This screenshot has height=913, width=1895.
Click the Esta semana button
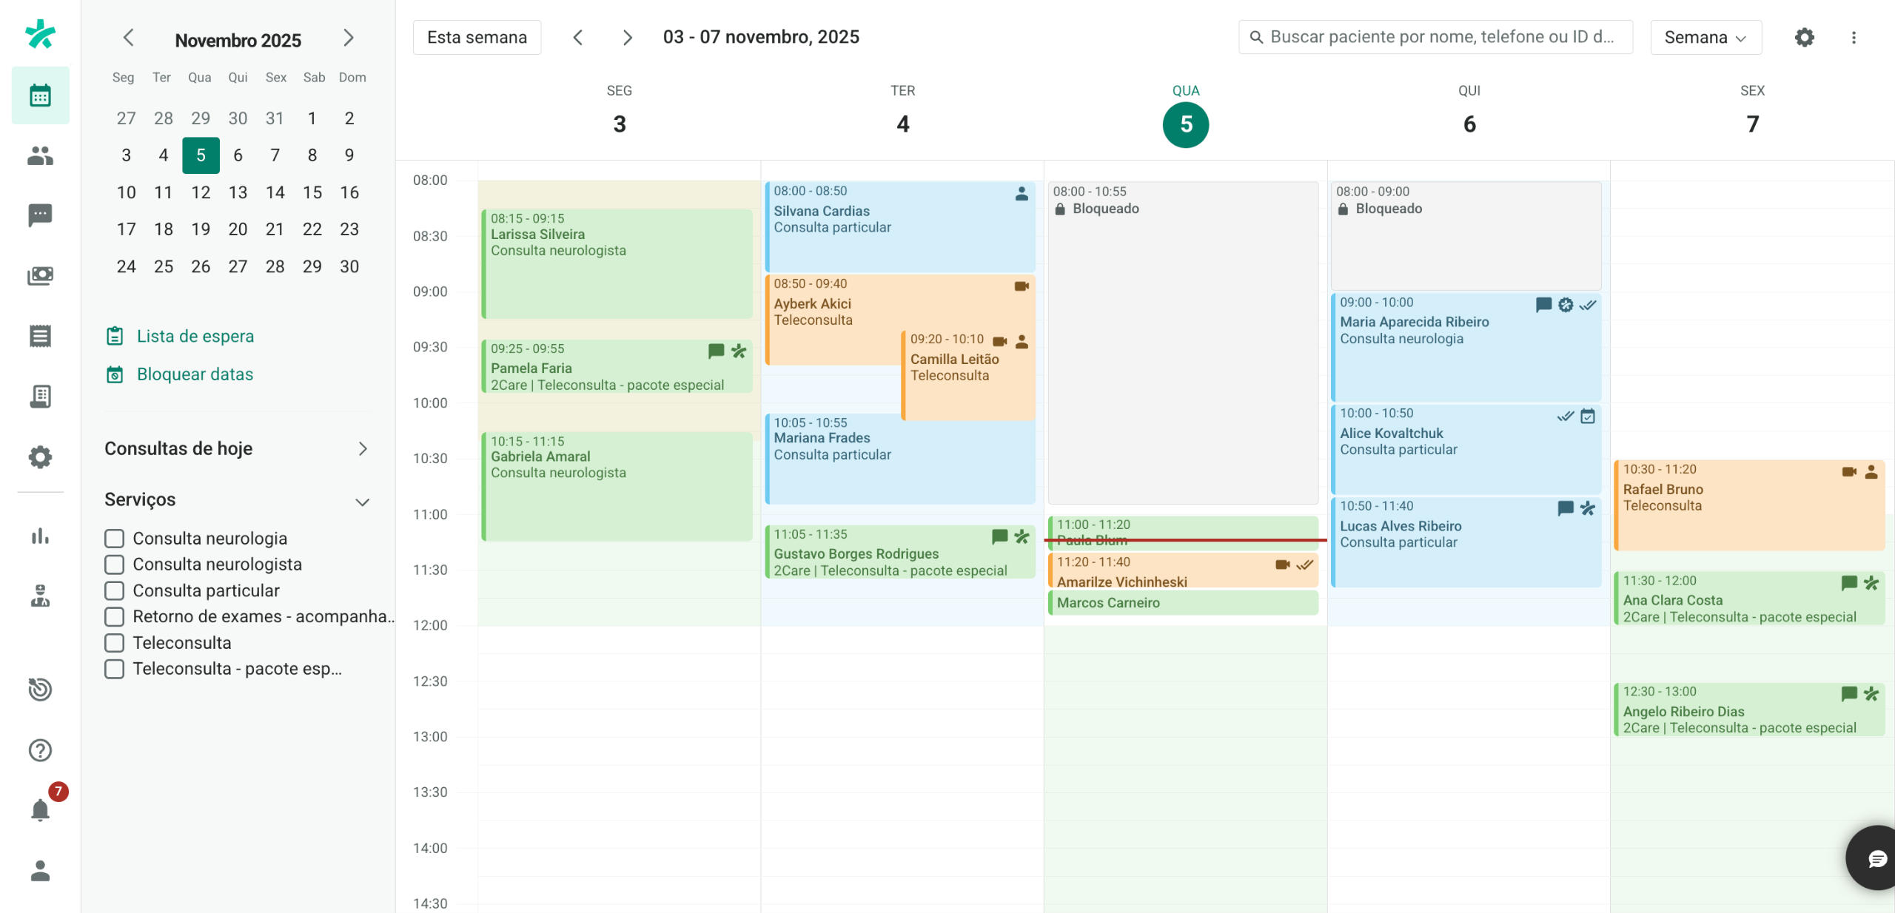click(x=477, y=37)
